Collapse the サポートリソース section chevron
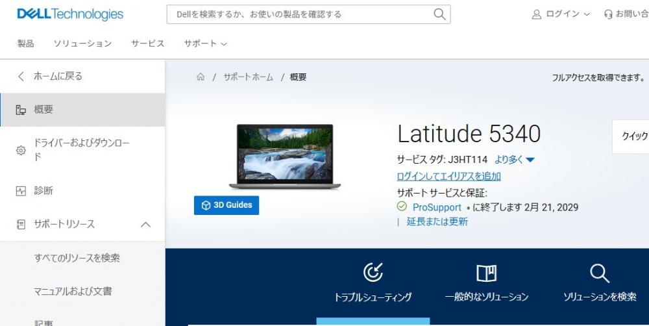The width and height of the screenshot is (649, 326). (145, 225)
